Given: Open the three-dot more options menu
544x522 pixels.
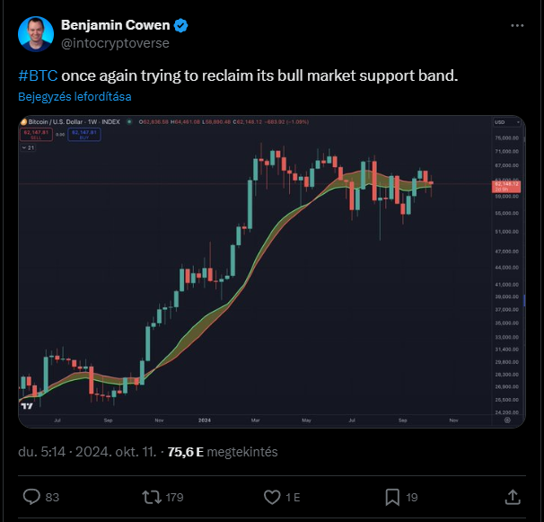Looking at the screenshot, I should 517,26.
